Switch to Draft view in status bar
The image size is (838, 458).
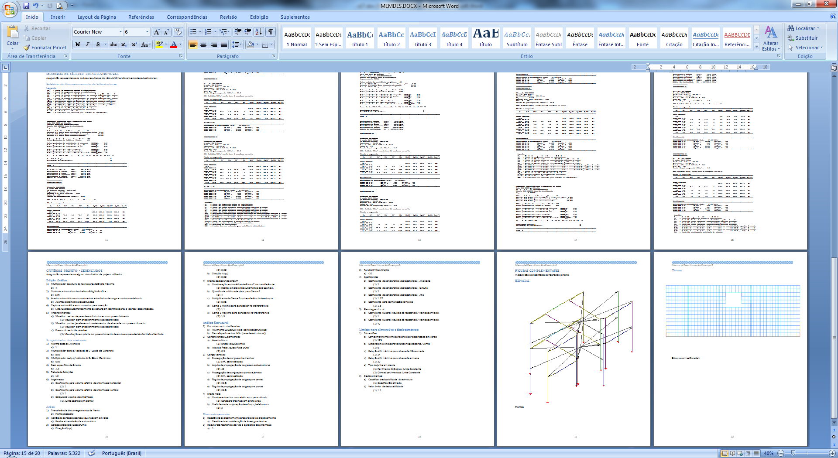(x=756, y=453)
